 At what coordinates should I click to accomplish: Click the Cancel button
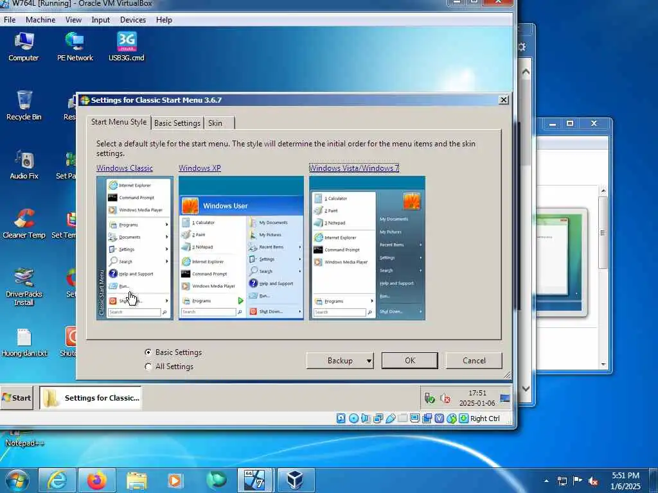click(x=474, y=361)
